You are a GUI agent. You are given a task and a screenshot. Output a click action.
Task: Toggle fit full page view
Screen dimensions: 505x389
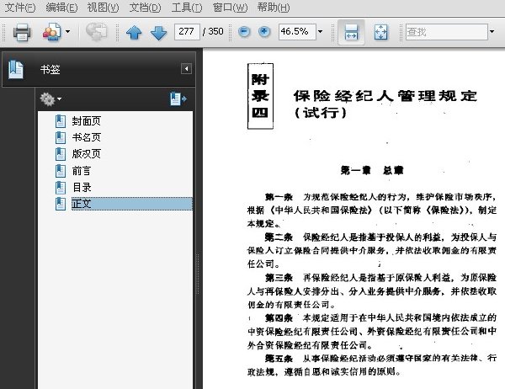[x=380, y=32]
